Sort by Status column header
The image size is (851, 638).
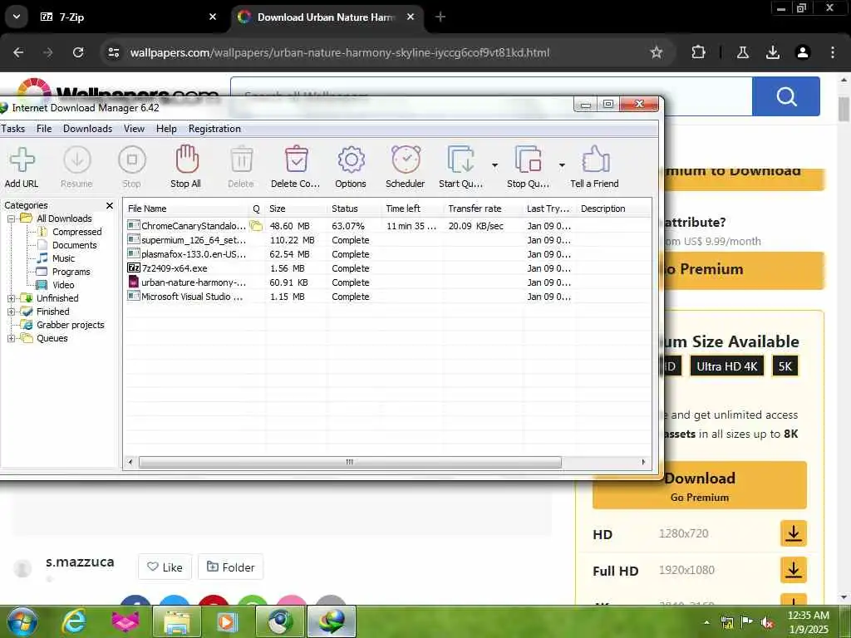(x=355, y=209)
